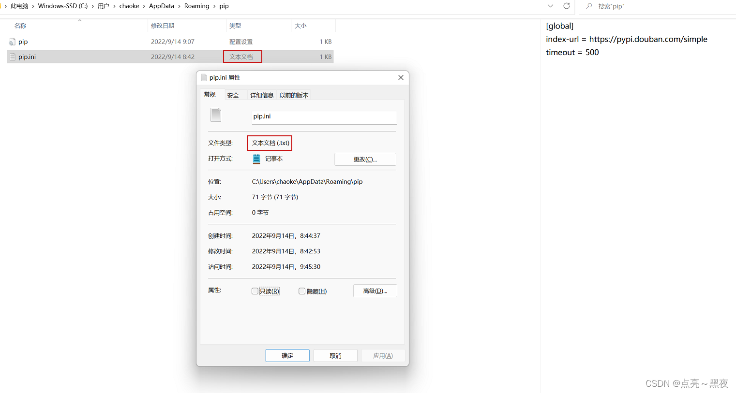This screenshot has width=736, height=393.
Task: Sort by the 修改日期 column header
Action: [x=163, y=26]
